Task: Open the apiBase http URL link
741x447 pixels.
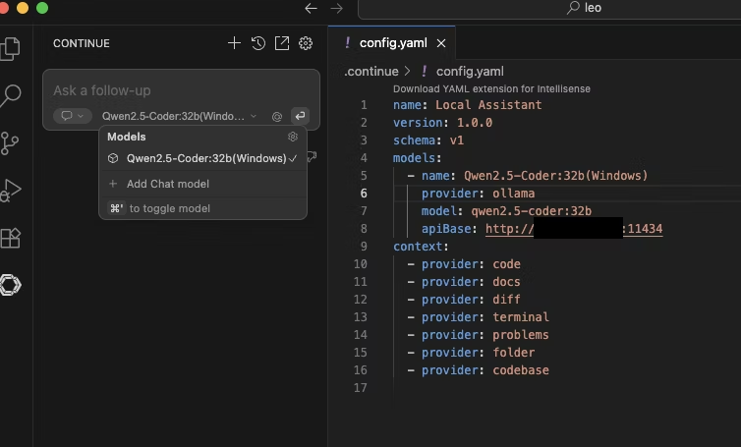Action: 574,229
